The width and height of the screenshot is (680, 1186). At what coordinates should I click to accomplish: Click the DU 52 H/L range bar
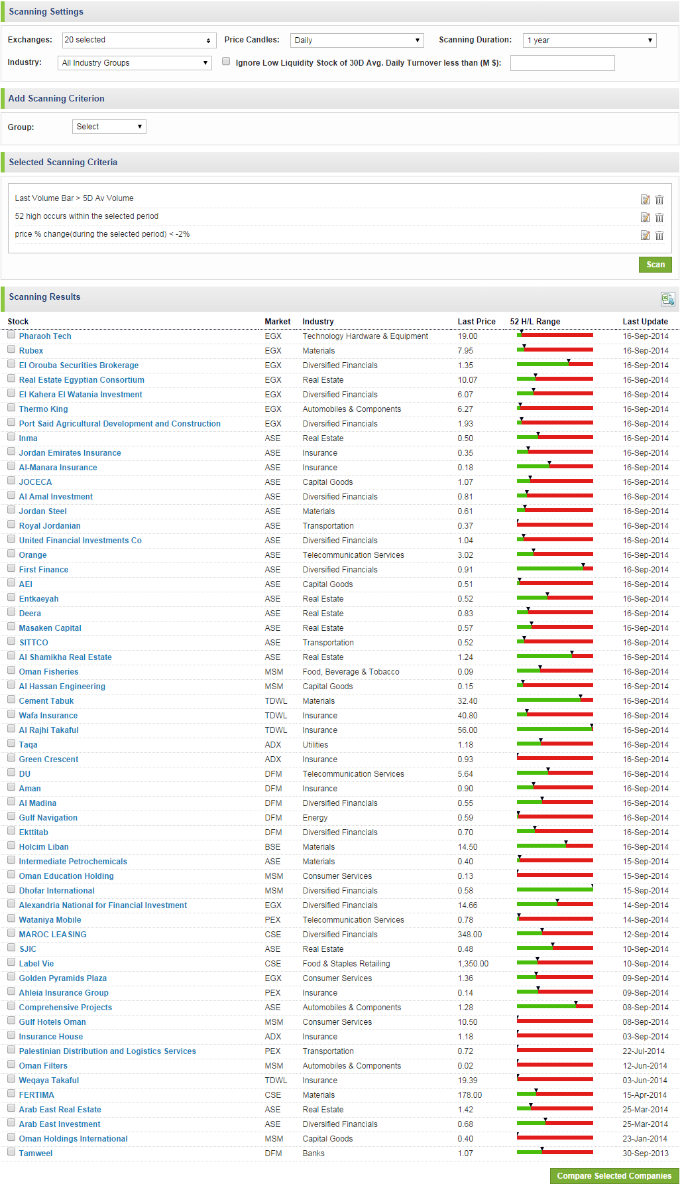pos(555,773)
